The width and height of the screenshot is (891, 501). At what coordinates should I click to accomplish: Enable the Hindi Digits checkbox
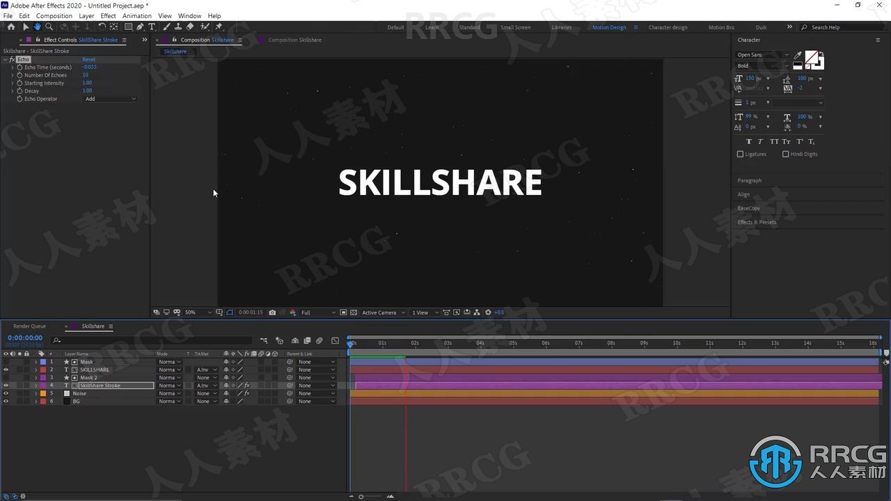[x=785, y=154]
